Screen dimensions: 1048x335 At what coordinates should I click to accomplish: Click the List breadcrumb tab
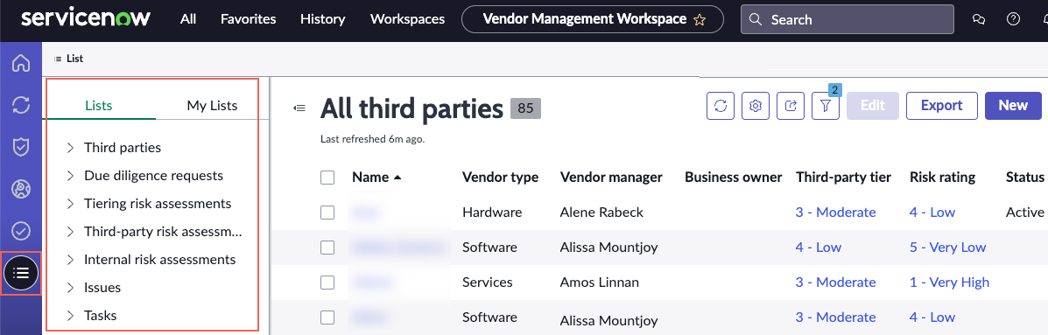pyautogui.click(x=69, y=59)
